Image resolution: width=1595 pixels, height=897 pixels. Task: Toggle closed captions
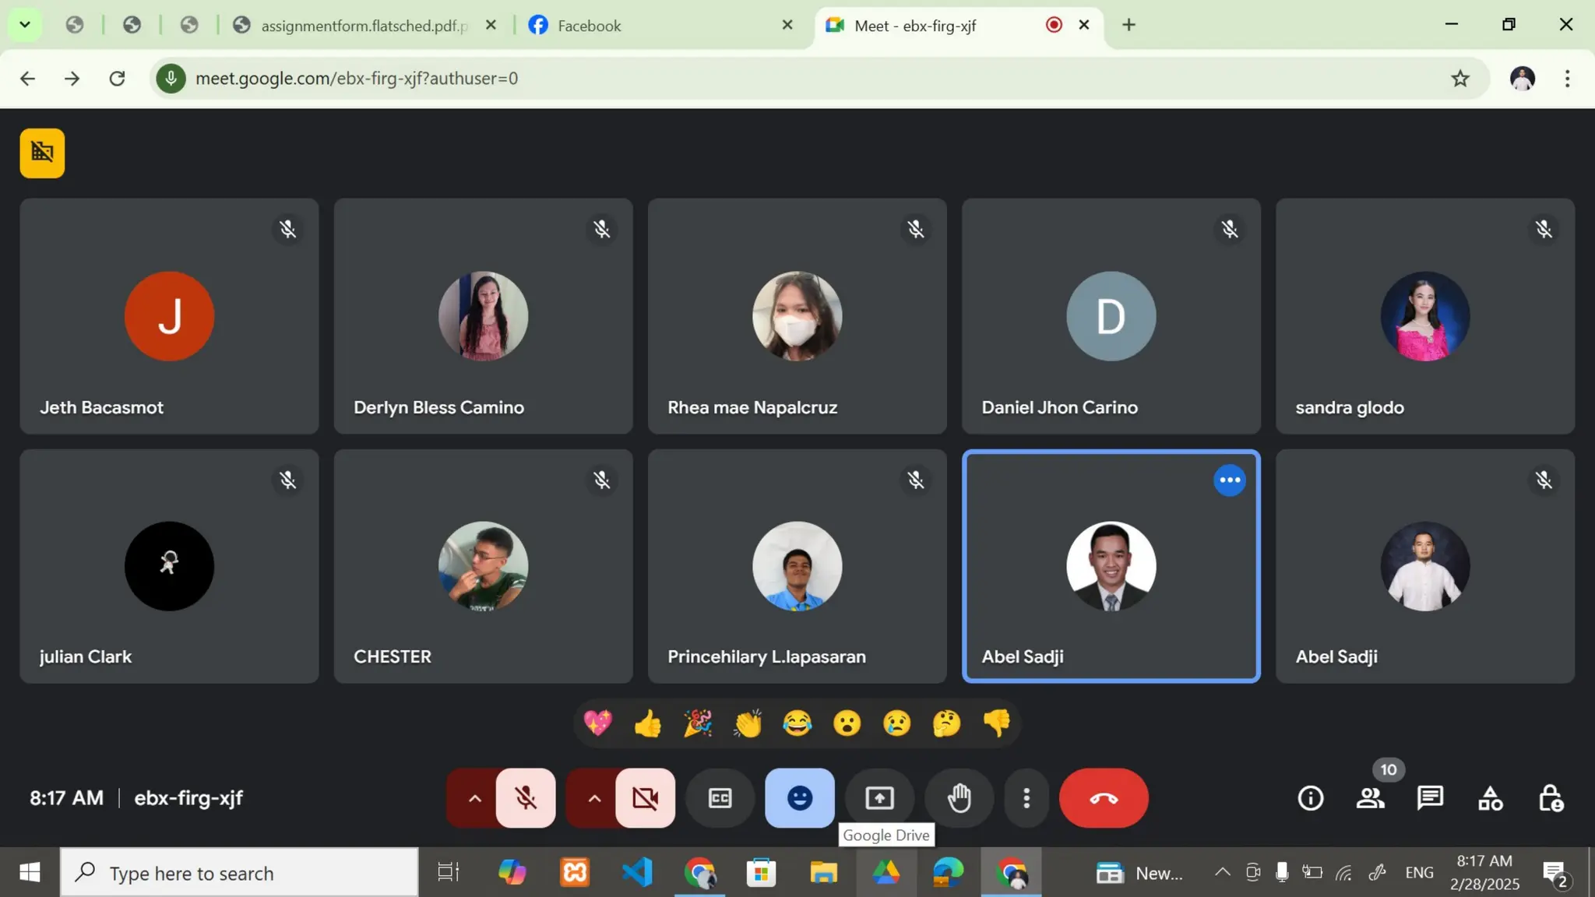pos(720,798)
